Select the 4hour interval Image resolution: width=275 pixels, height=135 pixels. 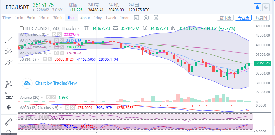(85, 18)
